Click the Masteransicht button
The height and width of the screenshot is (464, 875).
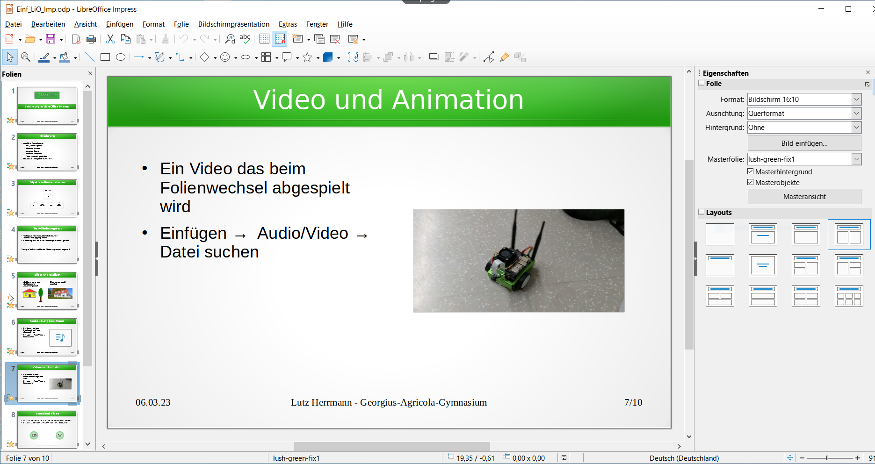pyautogui.click(x=804, y=197)
